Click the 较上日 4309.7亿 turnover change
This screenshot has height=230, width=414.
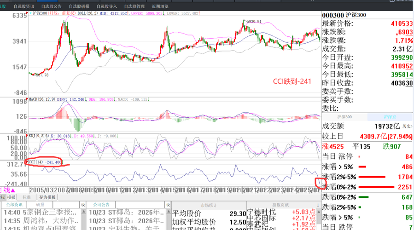pyautogui.click(x=367, y=137)
